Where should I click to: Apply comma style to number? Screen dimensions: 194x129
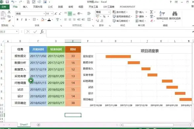108,16
